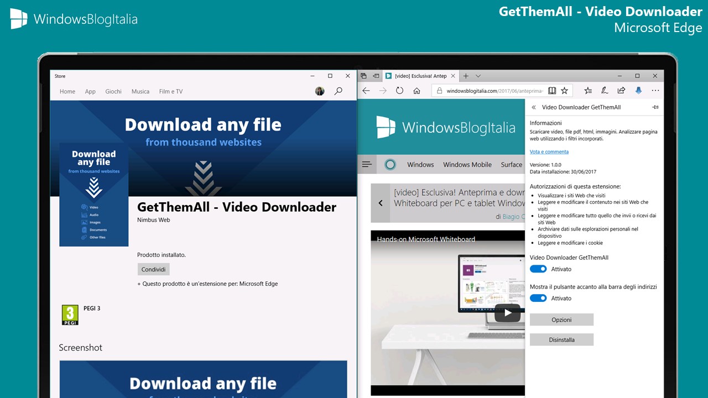Image resolution: width=708 pixels, height=398 pixels.
Task: Expand the tab previews chevron
Action: [x=478, y=76]
